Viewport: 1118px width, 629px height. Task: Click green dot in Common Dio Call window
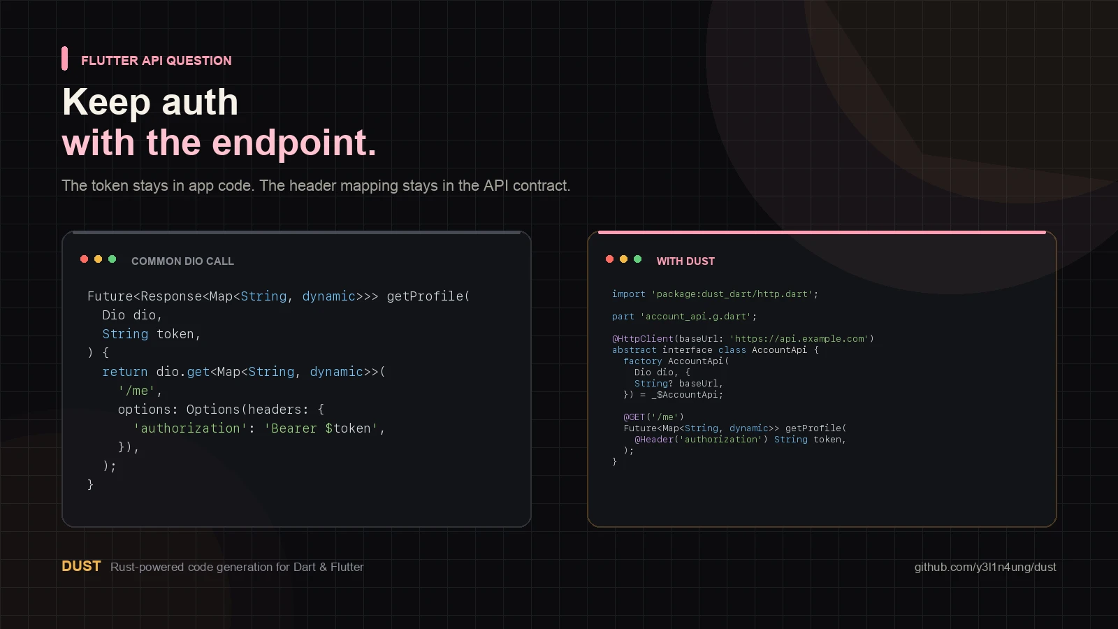click(112, 259)
